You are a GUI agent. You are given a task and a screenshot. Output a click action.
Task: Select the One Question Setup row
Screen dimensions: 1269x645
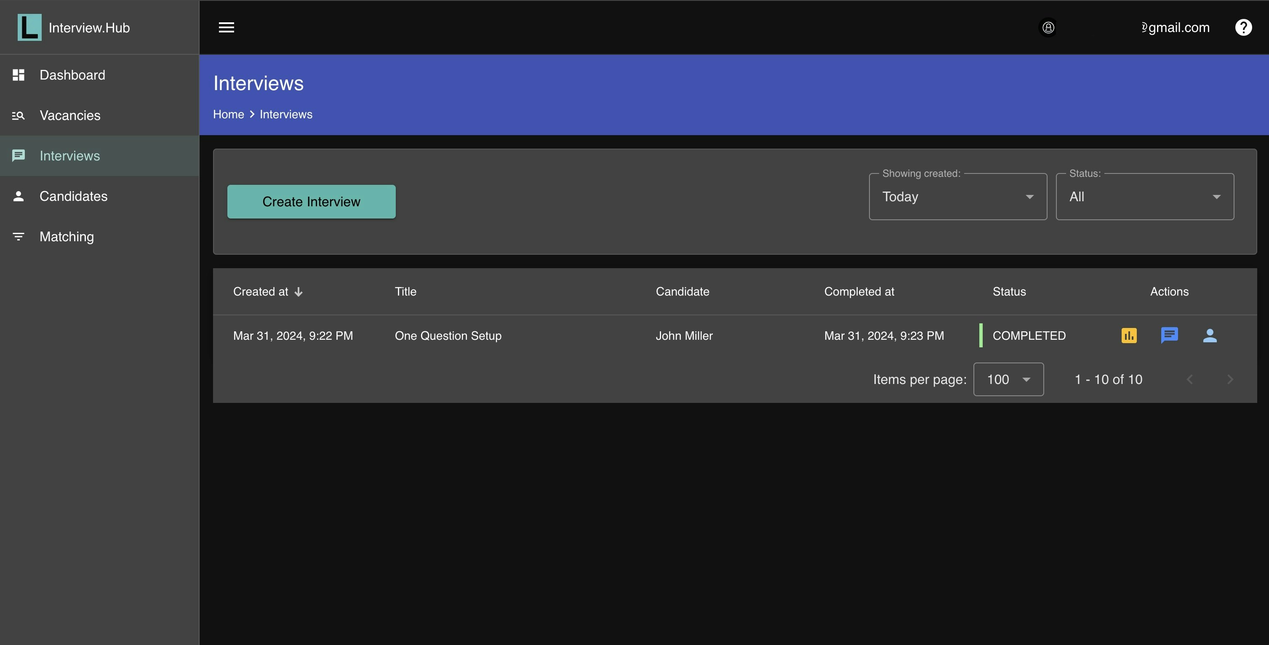coord(448,336)
